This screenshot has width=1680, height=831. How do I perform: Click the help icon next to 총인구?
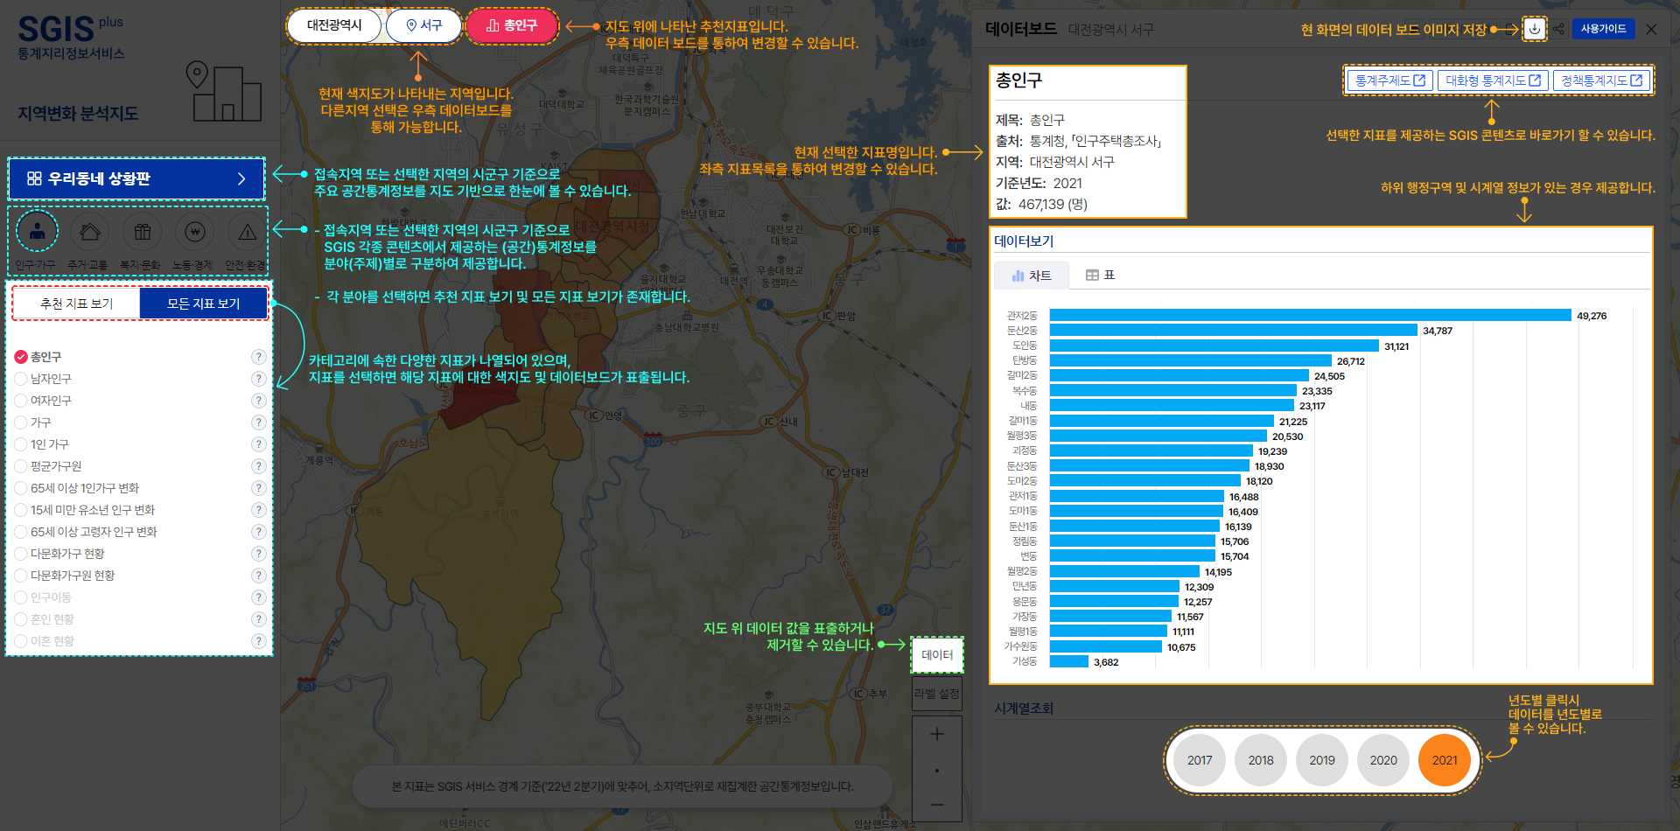coord(258,357)
